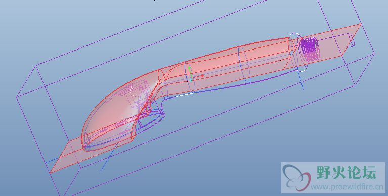Open the www.proewildfire.cn link
The width and height of the screenshot is (388, 196).
347,187
